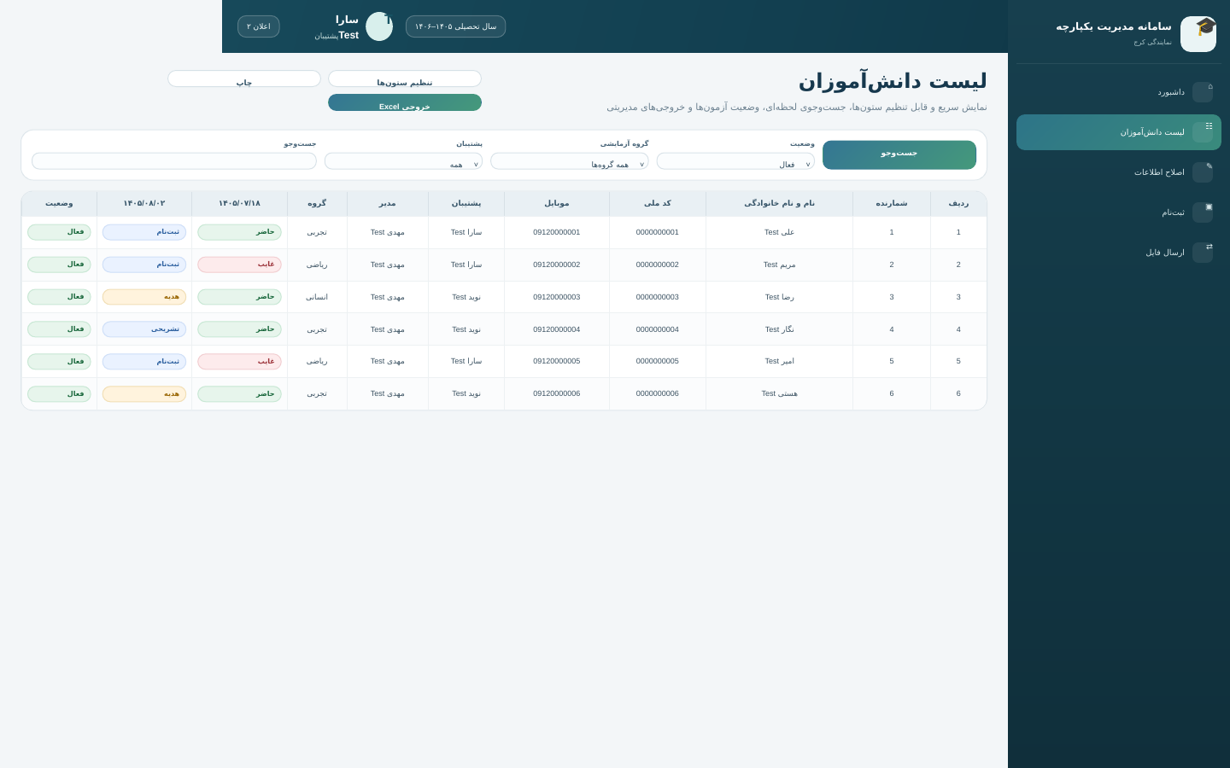Viewport: 1230px width, 768px height.
Task: Click the graduation cap logo icon
Action: click(x=1198, y=34)
